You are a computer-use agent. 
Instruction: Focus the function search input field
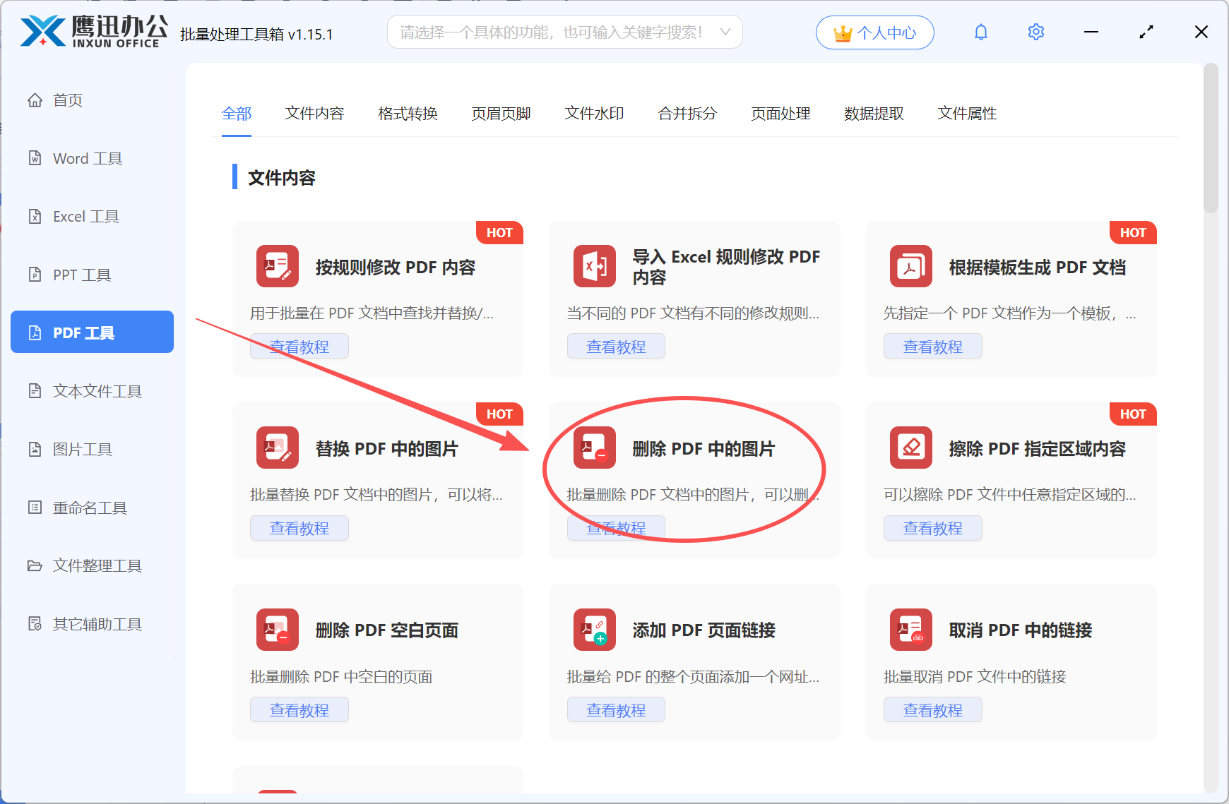(x=564, y=32)
